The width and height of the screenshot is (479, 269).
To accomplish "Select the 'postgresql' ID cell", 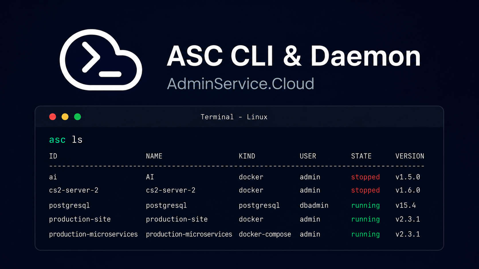I will (x=70, y=206).
